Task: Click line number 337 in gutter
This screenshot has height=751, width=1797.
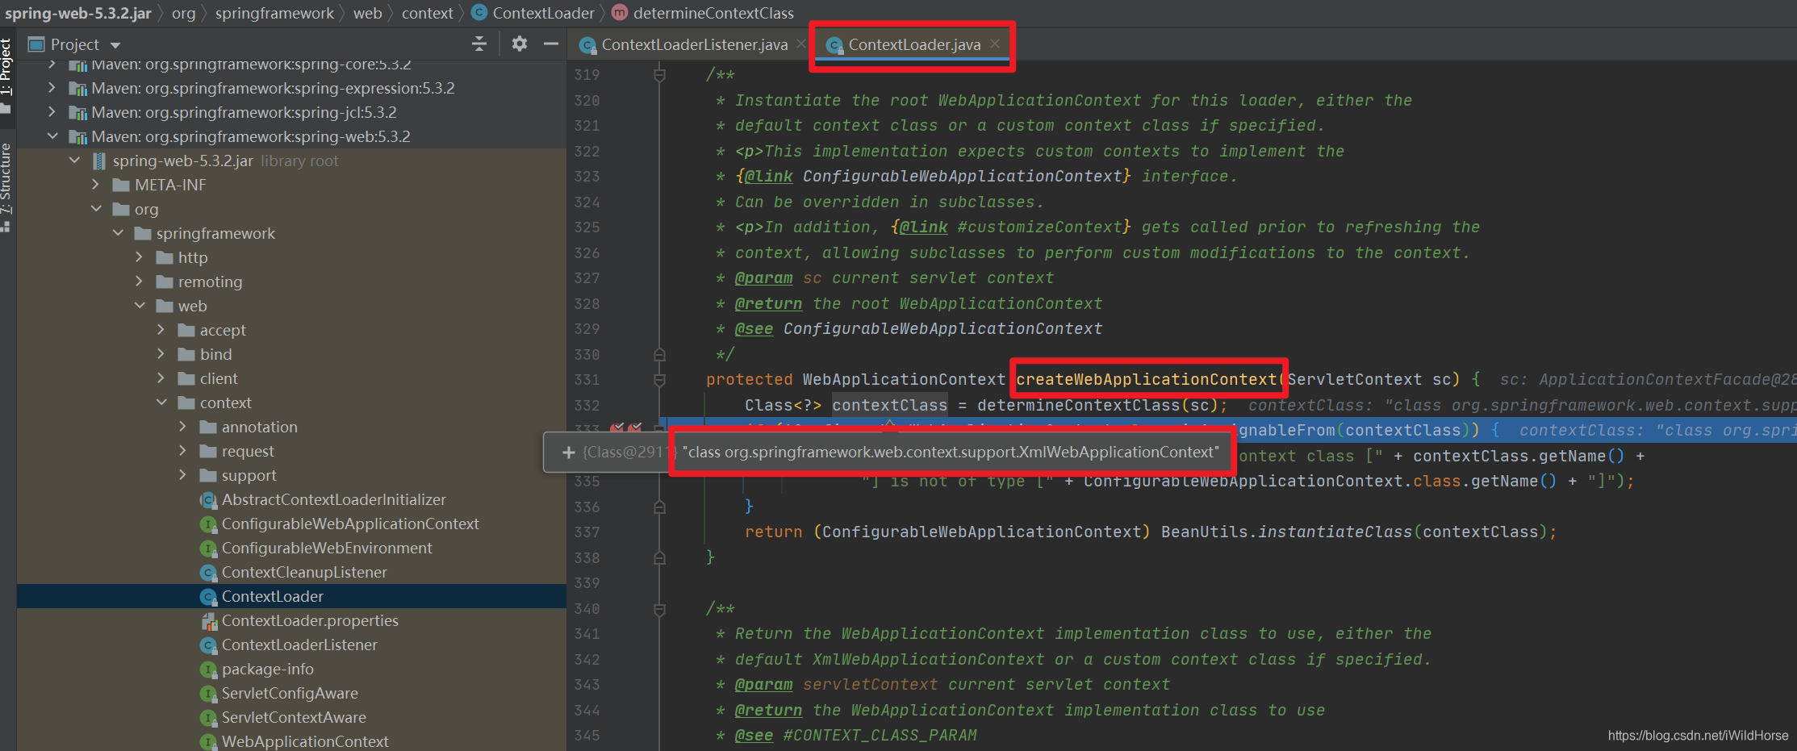Action: 587,532
